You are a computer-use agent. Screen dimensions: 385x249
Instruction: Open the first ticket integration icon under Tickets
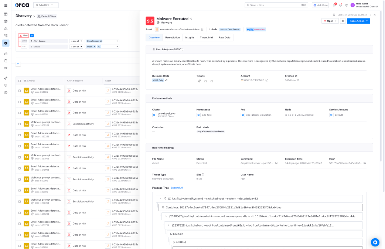(x=199, y=81)
